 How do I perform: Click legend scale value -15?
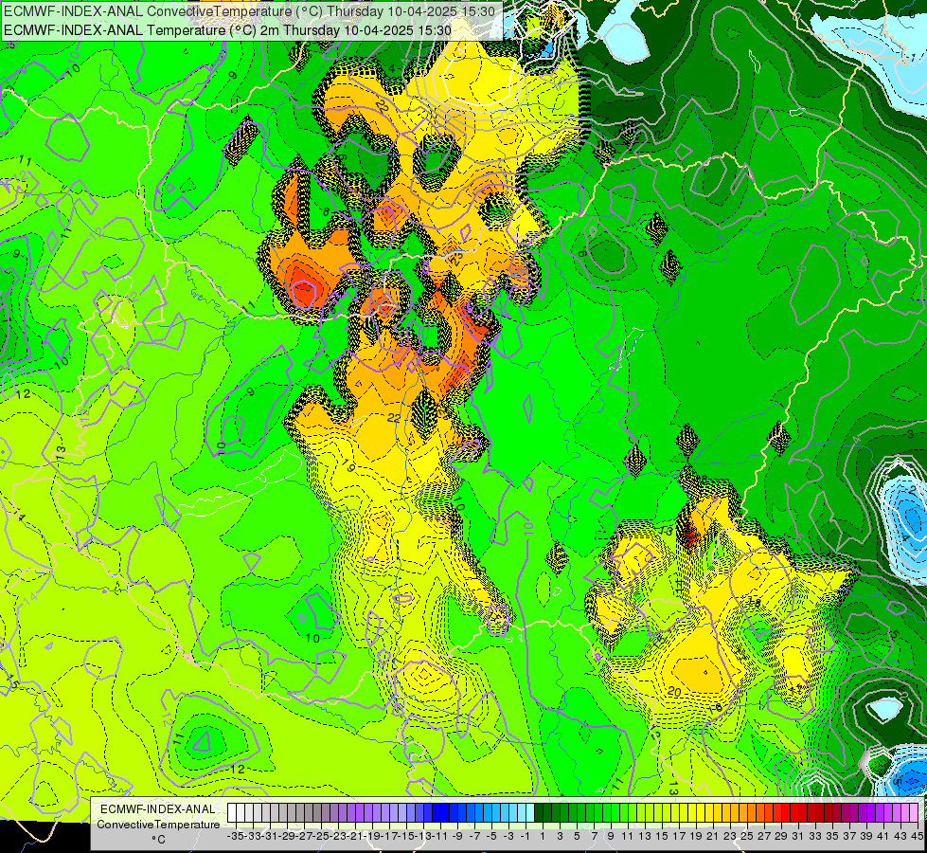(407, 836)
